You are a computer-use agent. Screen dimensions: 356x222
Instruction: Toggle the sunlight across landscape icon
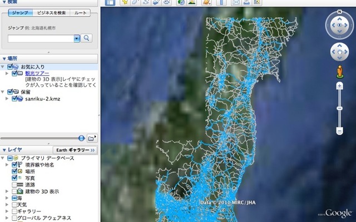coord(191,2)
